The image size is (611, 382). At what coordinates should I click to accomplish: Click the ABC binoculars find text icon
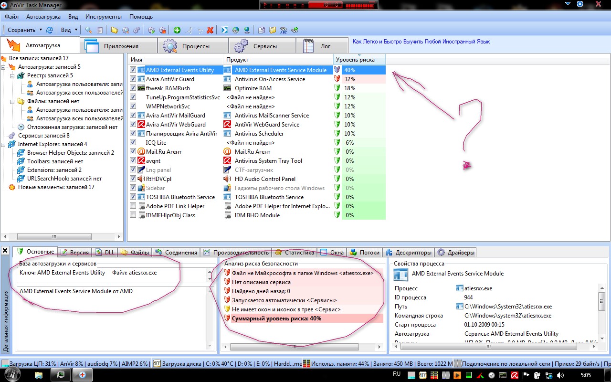(x=284, y=30)
